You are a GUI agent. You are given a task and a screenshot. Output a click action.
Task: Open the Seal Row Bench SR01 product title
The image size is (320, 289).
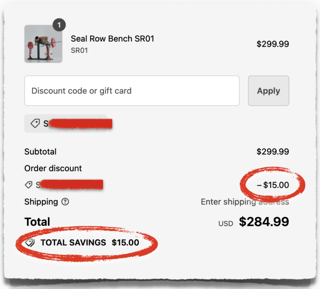click(x=113, y=38)
